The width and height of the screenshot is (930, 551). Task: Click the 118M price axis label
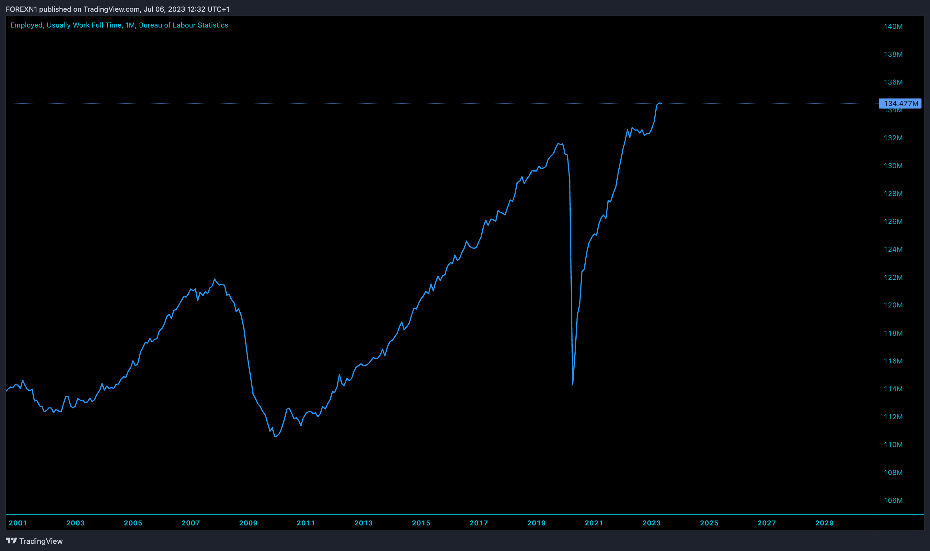[893, 333]
